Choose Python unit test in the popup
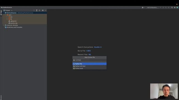 point(89,66)
